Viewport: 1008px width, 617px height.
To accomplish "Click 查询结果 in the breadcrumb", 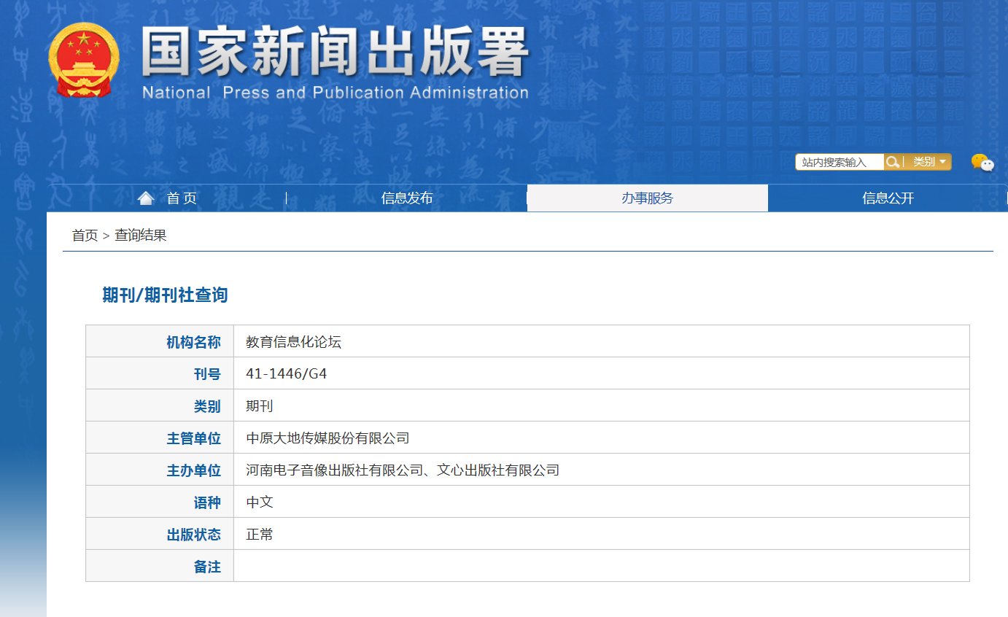I will (x=141, y=236).
